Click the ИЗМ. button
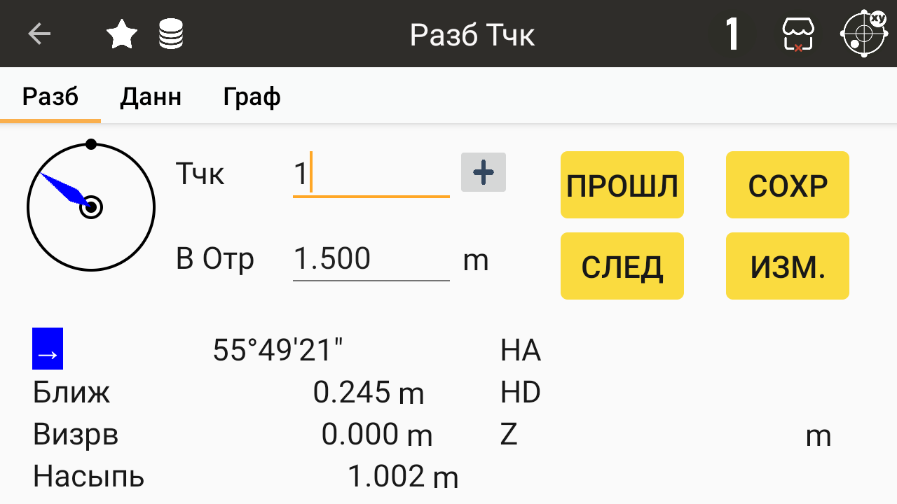The width and height of the screenshot is (897, 504). 788,266
